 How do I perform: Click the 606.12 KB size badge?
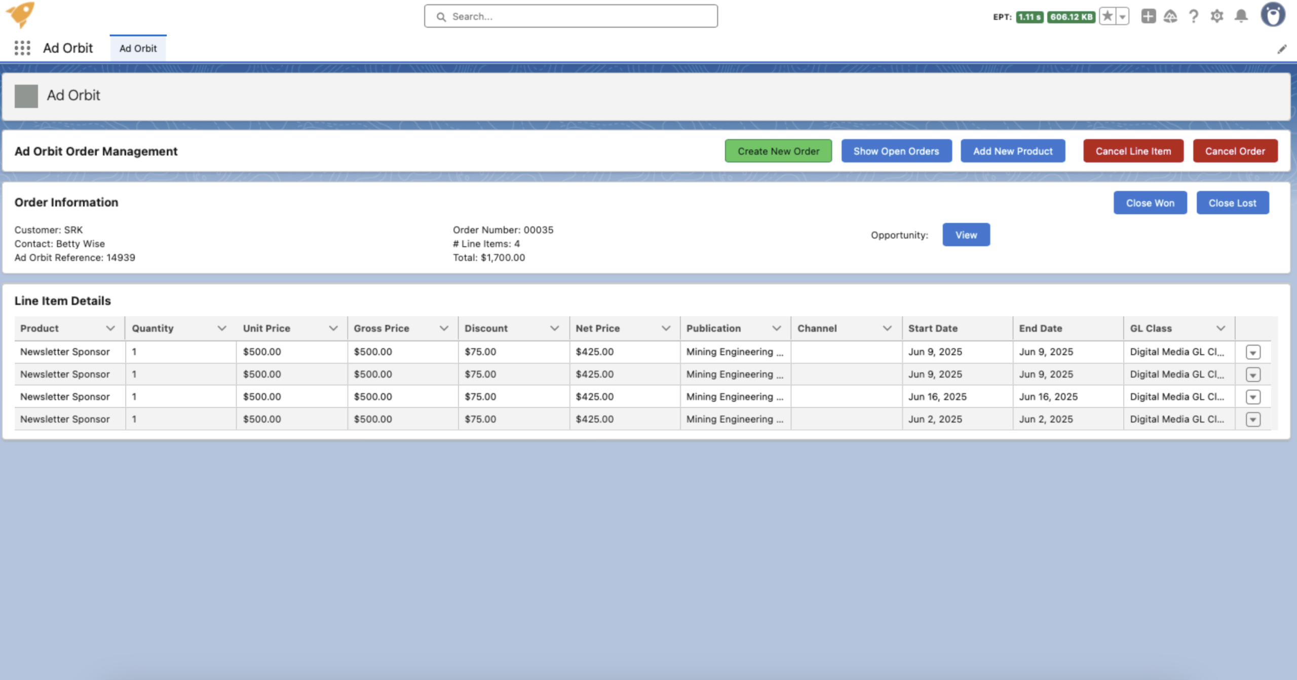(x=1071, y=17)
